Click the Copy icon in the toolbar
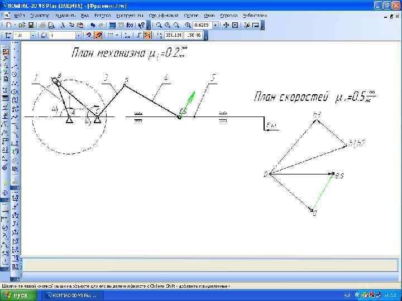 pyautogui.click(x=71, y=25)
